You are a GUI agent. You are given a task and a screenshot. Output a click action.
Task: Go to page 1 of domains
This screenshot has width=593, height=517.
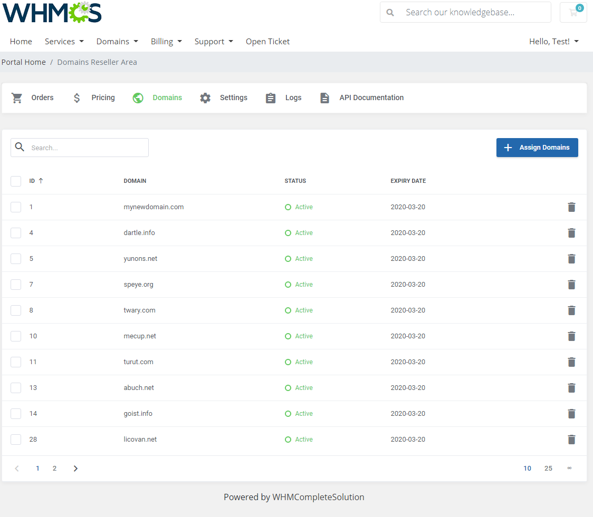tap(37, 469)
